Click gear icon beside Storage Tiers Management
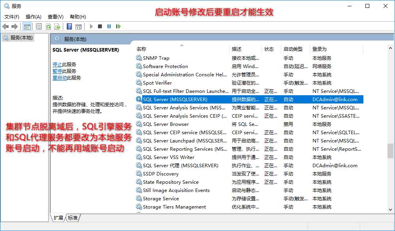395x231 pixels. coord(139,207)
